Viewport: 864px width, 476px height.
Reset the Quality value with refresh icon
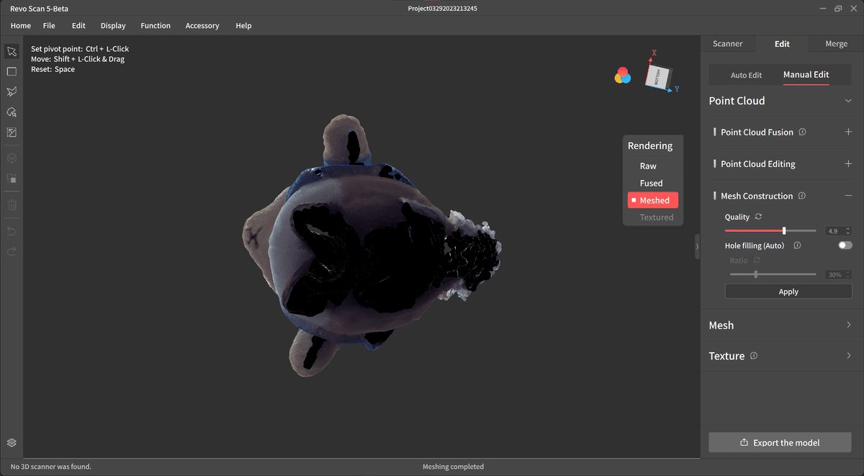coord(758,217)
